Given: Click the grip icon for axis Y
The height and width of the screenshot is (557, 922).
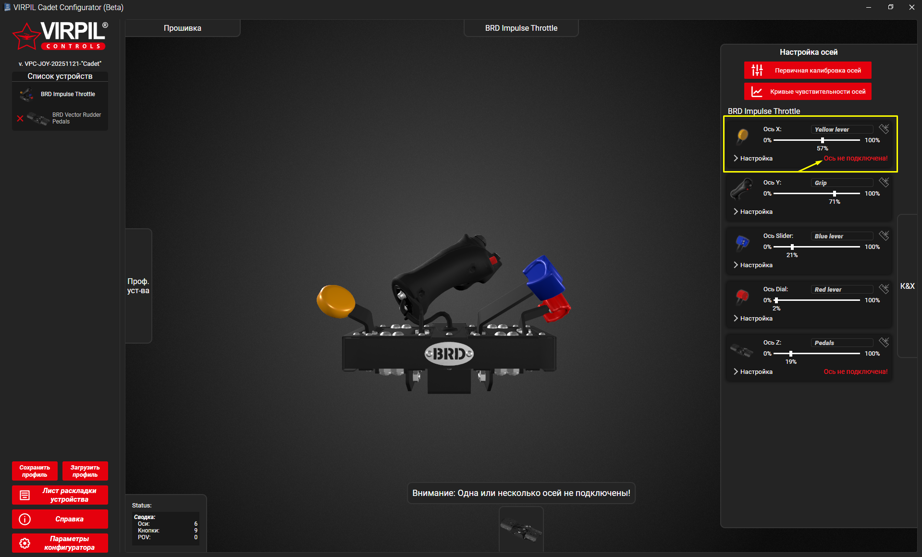Looking at the screenshot, I should (742, 189).
